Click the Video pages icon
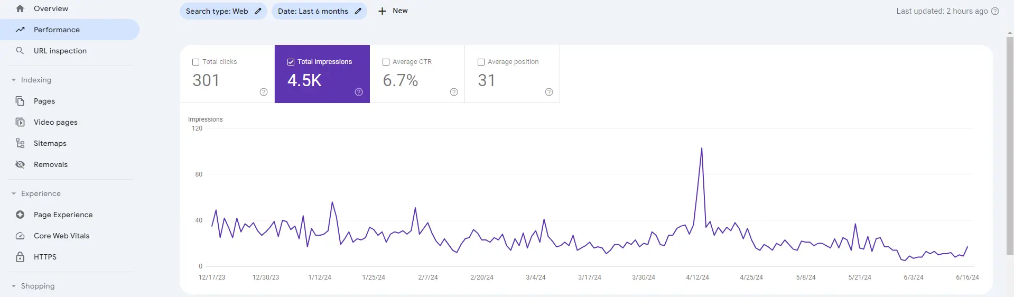 [x=20, y=122]
